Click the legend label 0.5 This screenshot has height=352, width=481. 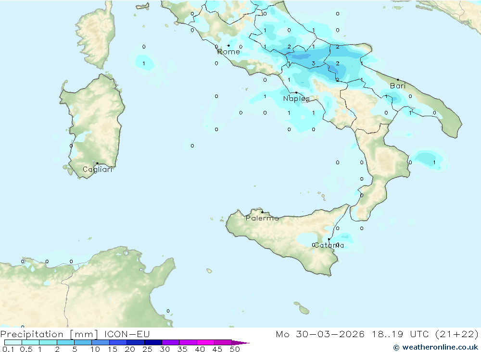click(26, 349)
